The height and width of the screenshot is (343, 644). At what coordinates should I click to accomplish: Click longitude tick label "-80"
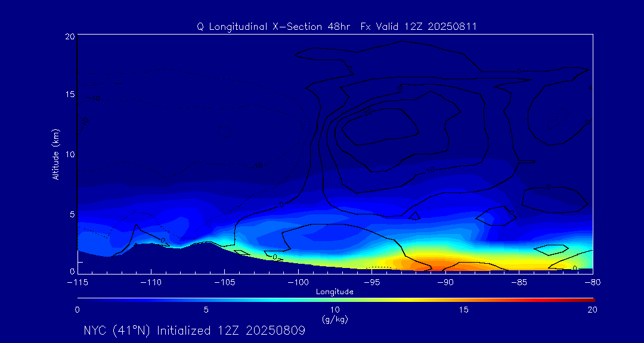tap(592, 283)
